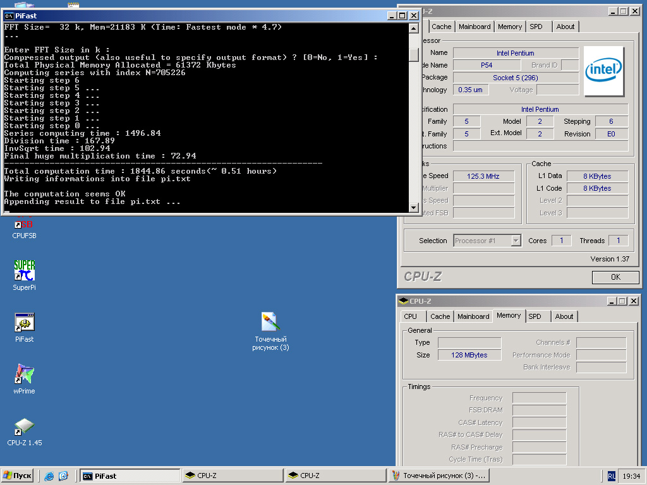The width and height of the screenshot is (647, 485).
Task: Click the 128 MBytes memory size field
Action: click(469, 355)
